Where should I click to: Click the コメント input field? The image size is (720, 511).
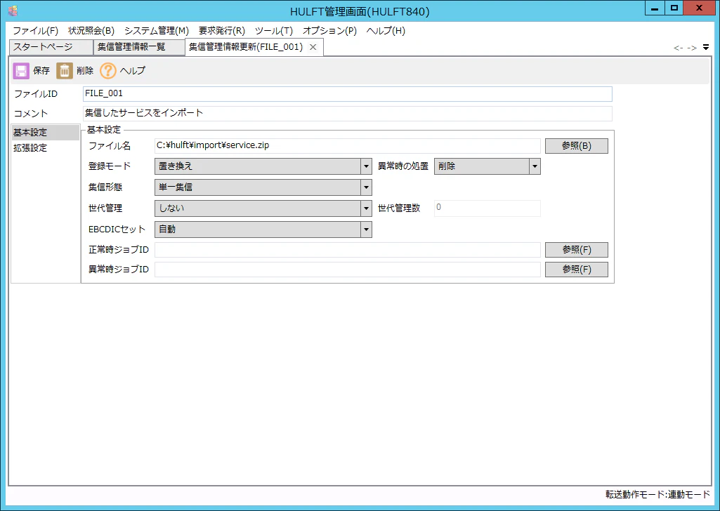pyautogui.click(x=348, y=113)
